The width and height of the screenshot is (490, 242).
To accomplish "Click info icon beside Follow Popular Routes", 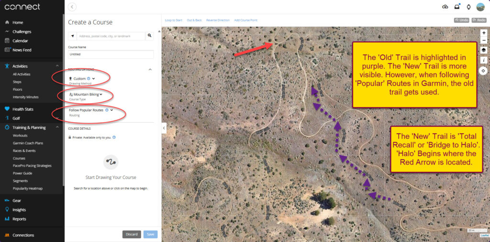I will tap(107, 110).
